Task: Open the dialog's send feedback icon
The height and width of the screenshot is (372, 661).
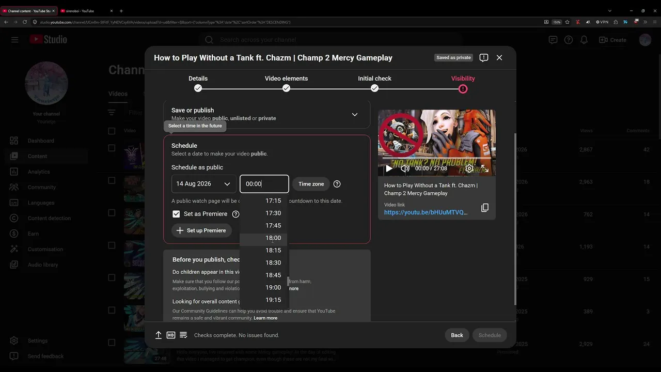Action: point(484,58)
